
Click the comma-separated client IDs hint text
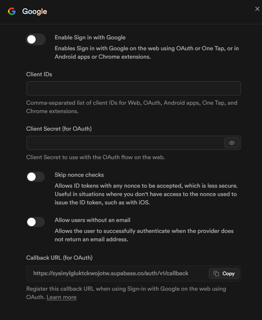click(132, 107)
